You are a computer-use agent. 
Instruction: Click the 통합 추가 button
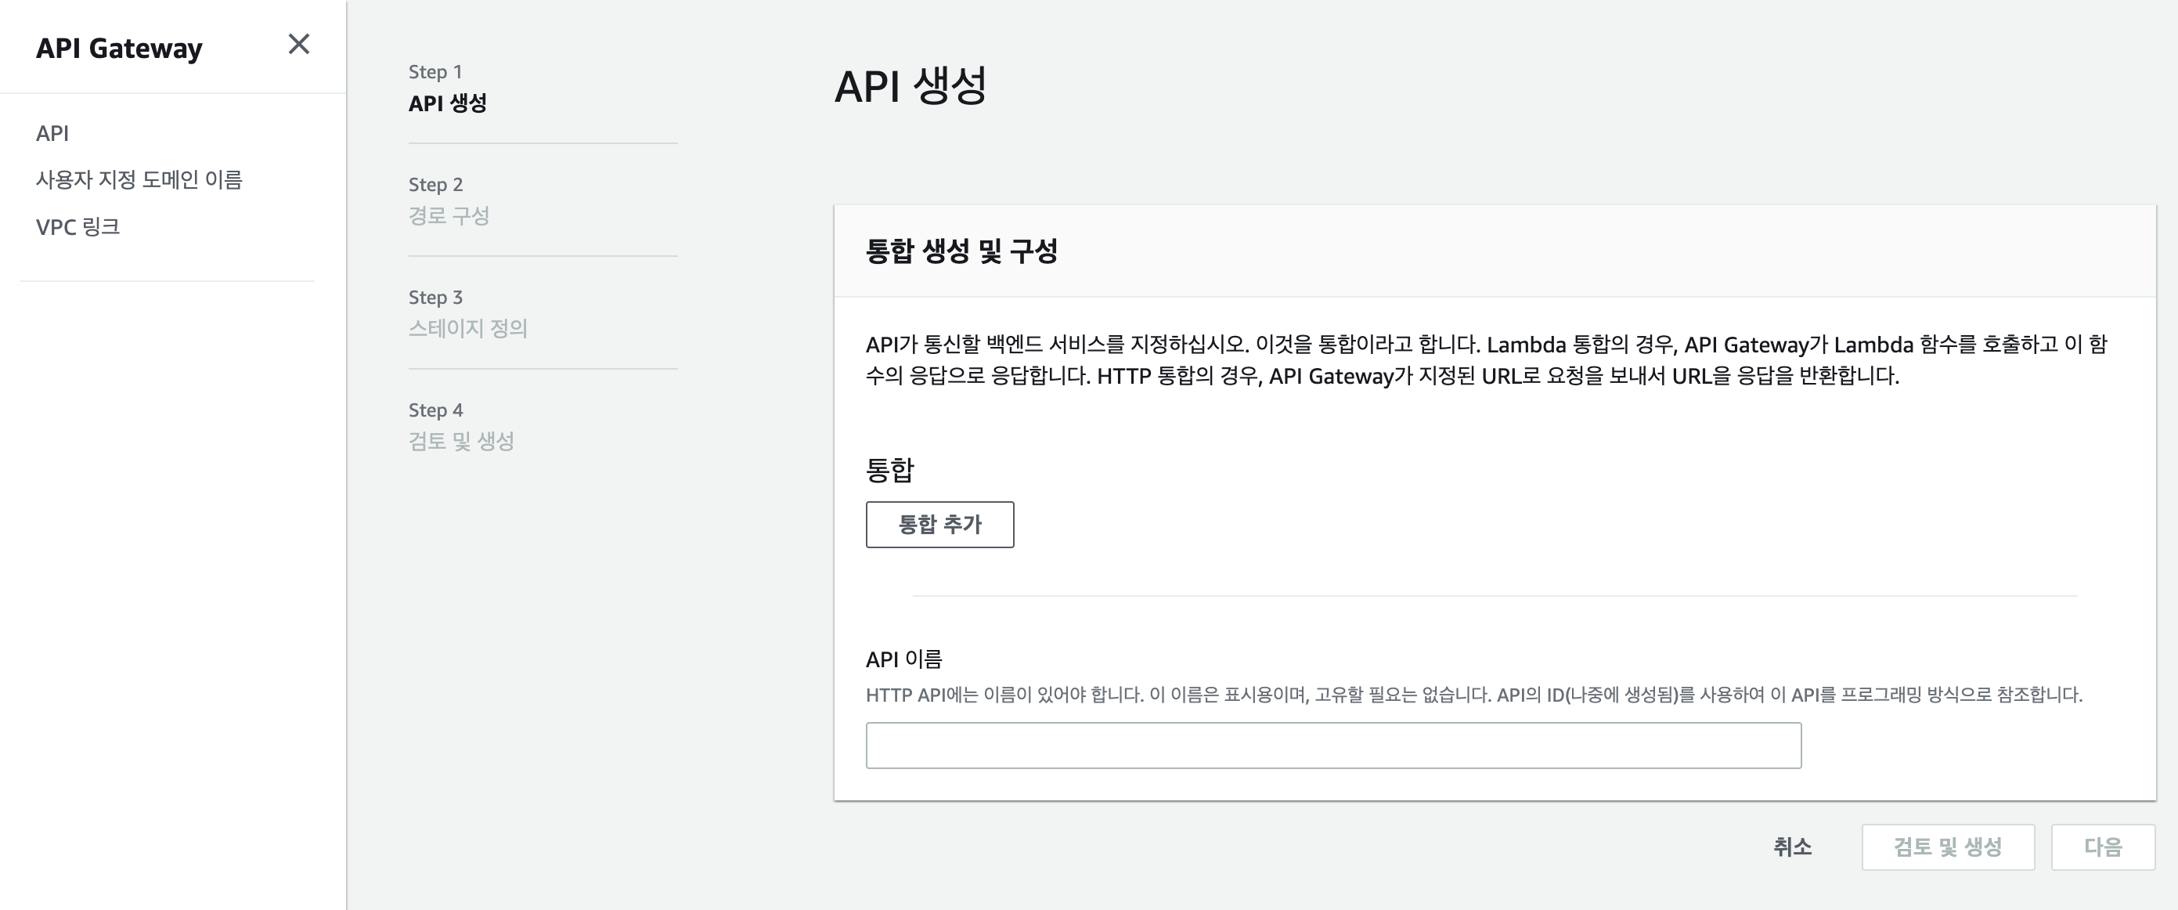[939, 525]
